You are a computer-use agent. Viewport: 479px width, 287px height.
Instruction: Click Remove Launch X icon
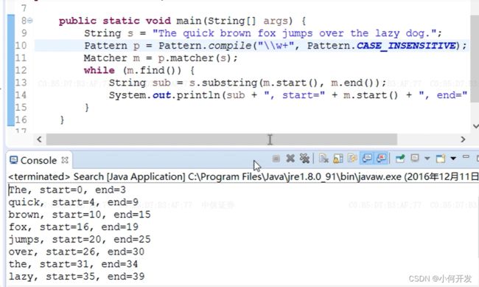(290, 159)
